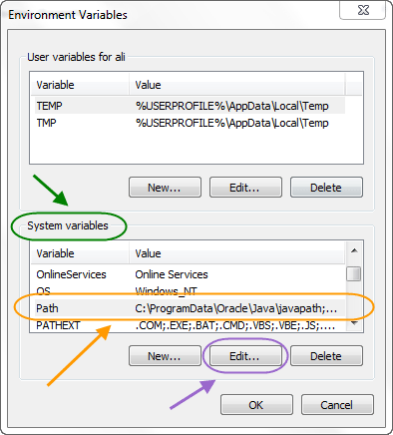Image resolution: width=393 pixels, height=435 pixels.
Task: Click Delete under System variables
Action: point(326,356)
